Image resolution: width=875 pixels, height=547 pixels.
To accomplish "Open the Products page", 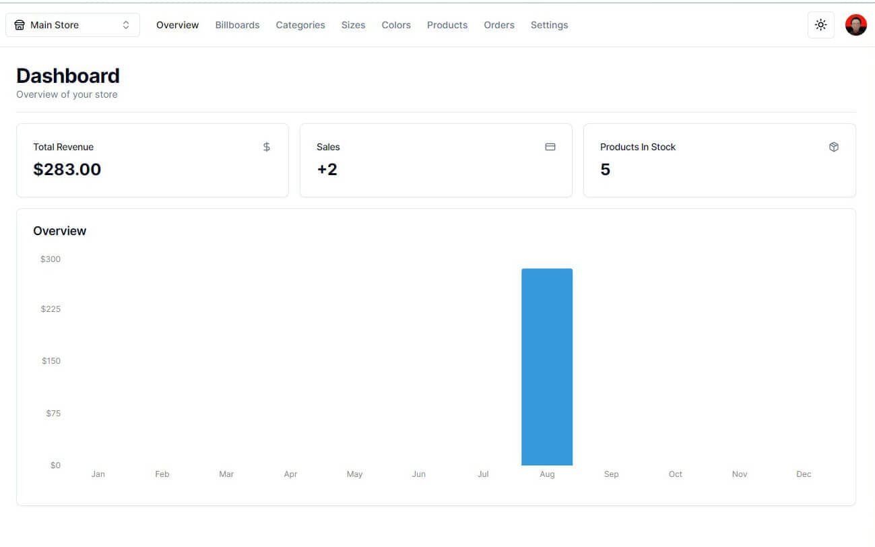I will (x=447, y=25).
